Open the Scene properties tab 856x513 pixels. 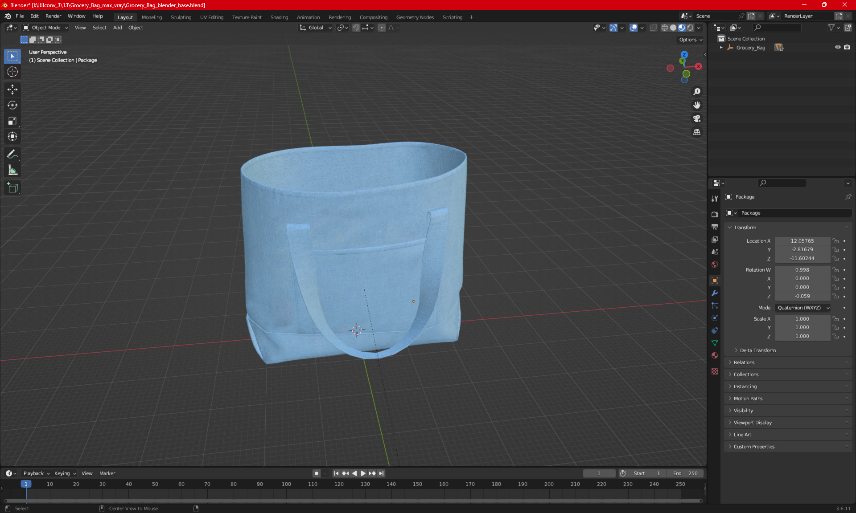[715, 252]
